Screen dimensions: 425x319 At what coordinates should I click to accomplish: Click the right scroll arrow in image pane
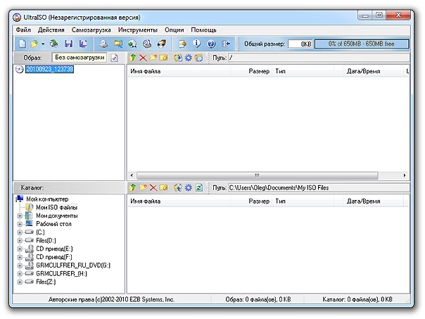click(405, 175)
